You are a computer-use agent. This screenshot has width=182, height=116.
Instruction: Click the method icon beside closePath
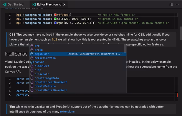tap(32, 74)
